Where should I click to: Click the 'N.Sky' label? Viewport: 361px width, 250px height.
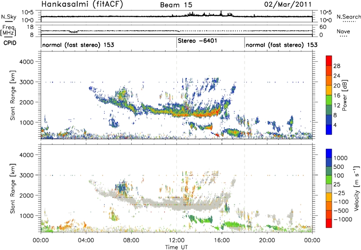[x=9, y=17]
